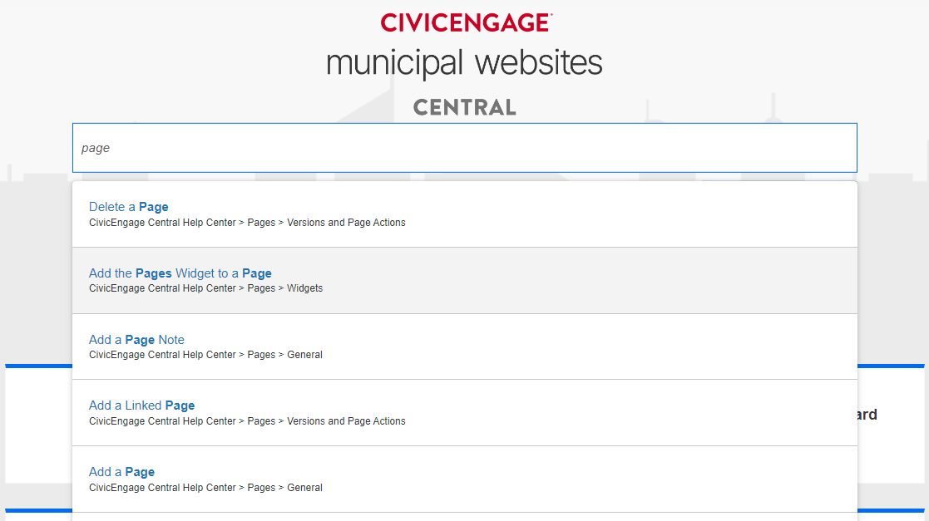Click the CivicEngage logo

pyautogui.click(x=467, y=22)
